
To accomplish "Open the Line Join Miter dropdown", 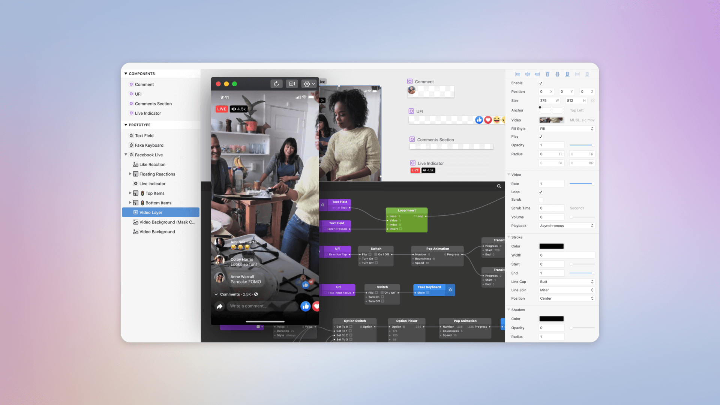I will coord(567,290).
